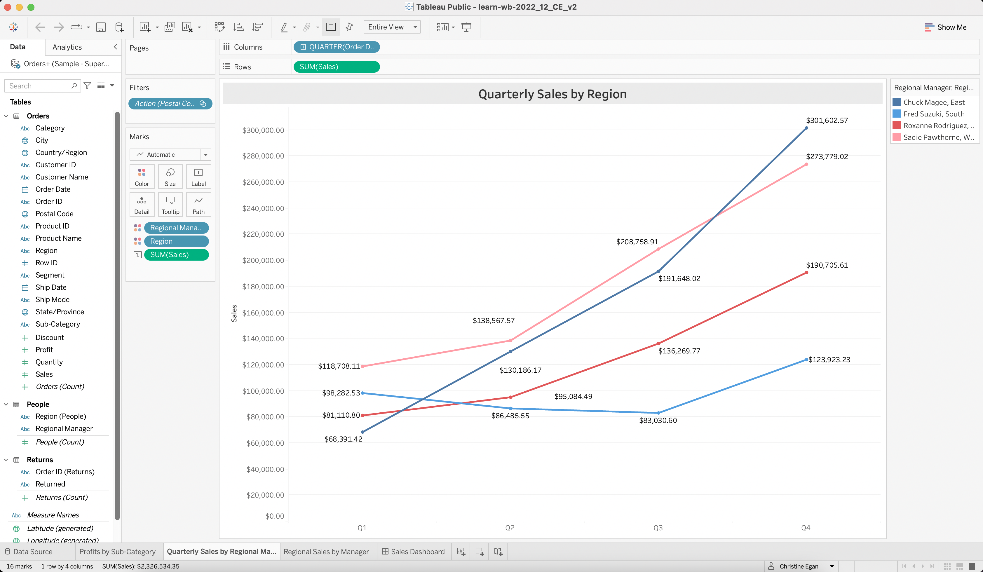The width and height of the screenshot is (983, 572).
Task: Open the Tooltip marks card
Action: [170, 204]
